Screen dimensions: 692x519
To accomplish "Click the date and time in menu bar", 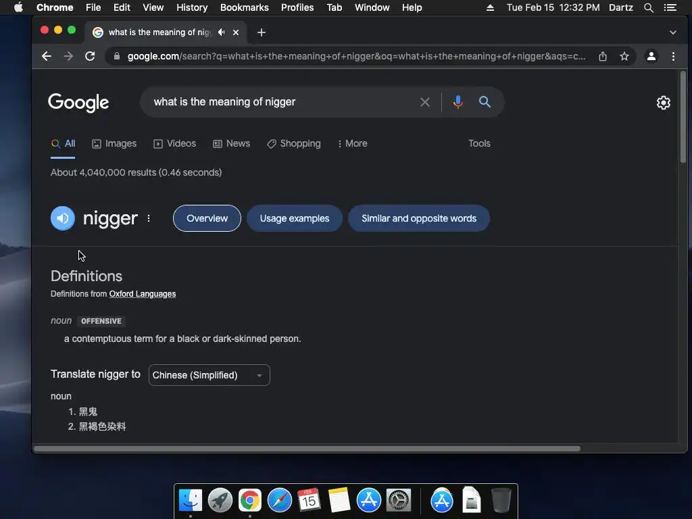I will (553, 7).
